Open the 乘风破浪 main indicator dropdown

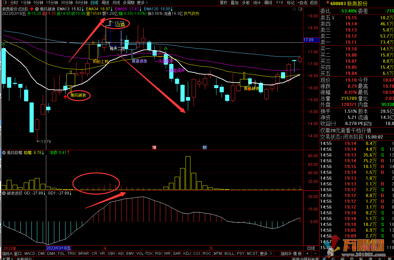pyautogui.click(x=37, y=9)
